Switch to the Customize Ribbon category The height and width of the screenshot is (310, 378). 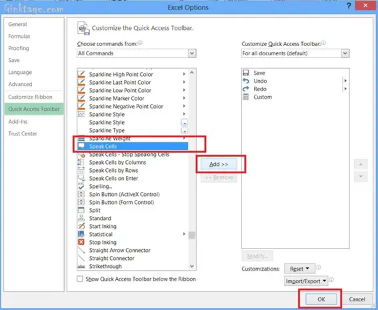coord(30,97)
